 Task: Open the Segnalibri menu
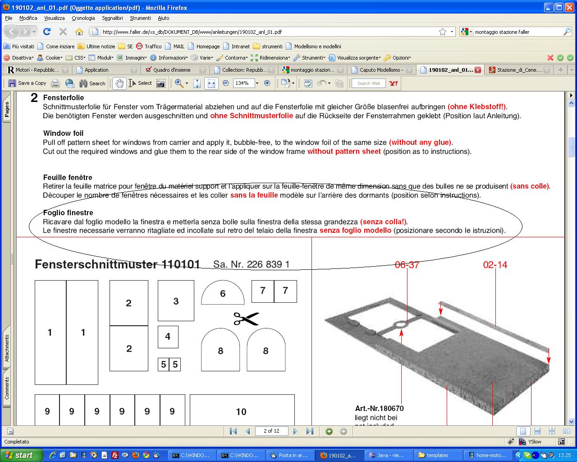click(112, 18)
